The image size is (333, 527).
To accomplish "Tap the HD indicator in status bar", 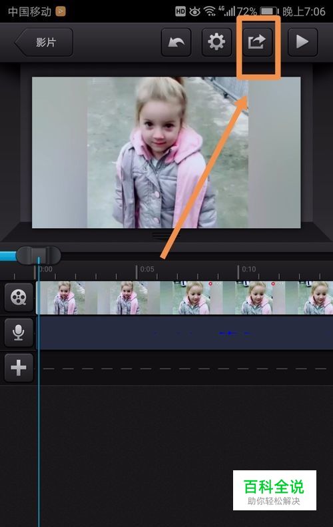I will click(x=180, y=12).
